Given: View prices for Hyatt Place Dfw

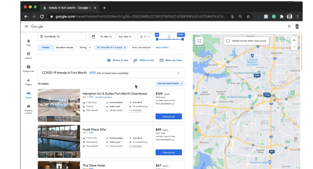Looking at the screenshot, I should point(169,153).
